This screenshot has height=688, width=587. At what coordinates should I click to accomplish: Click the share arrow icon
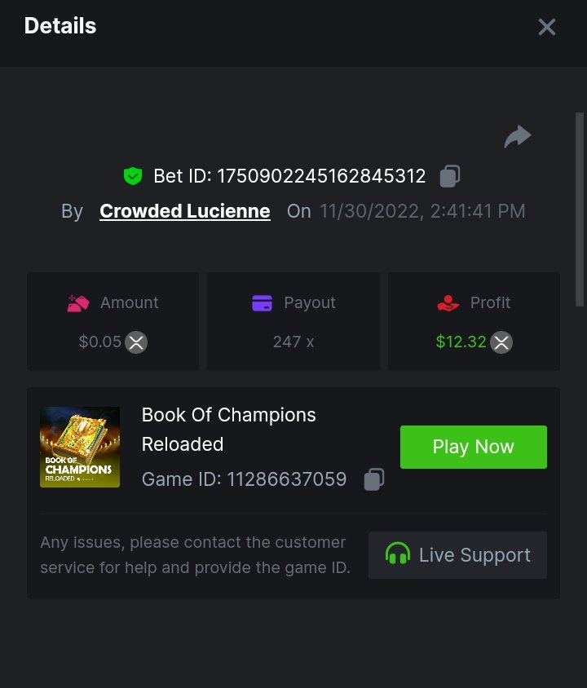518,137
